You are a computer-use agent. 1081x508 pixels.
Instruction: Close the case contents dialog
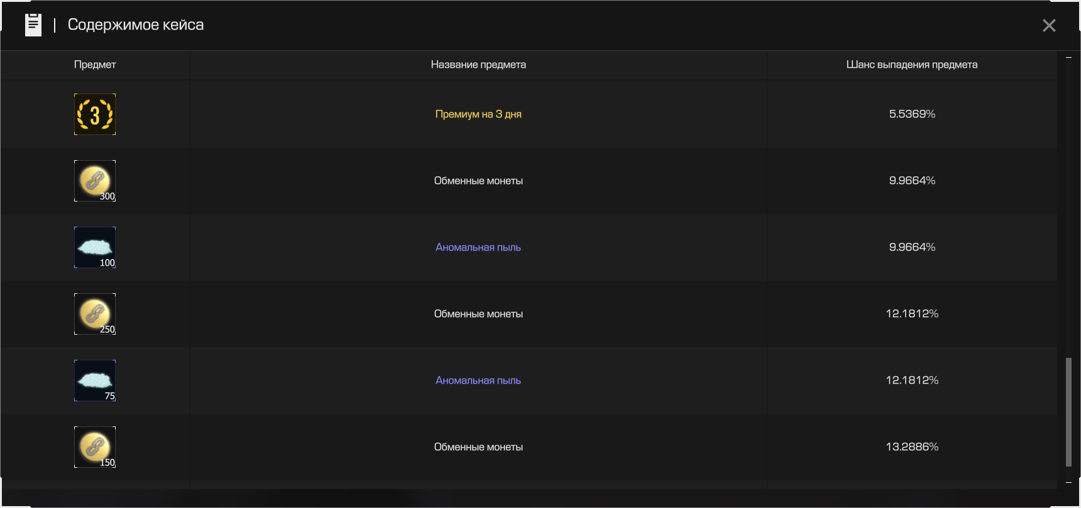(x=1049, y=26)
